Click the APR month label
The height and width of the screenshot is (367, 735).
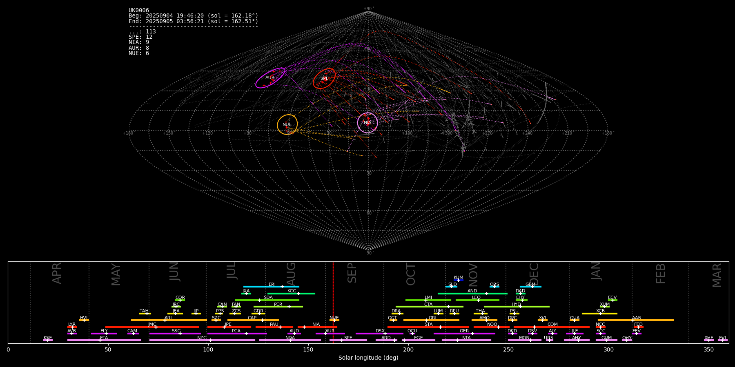[x=57, y=273]
